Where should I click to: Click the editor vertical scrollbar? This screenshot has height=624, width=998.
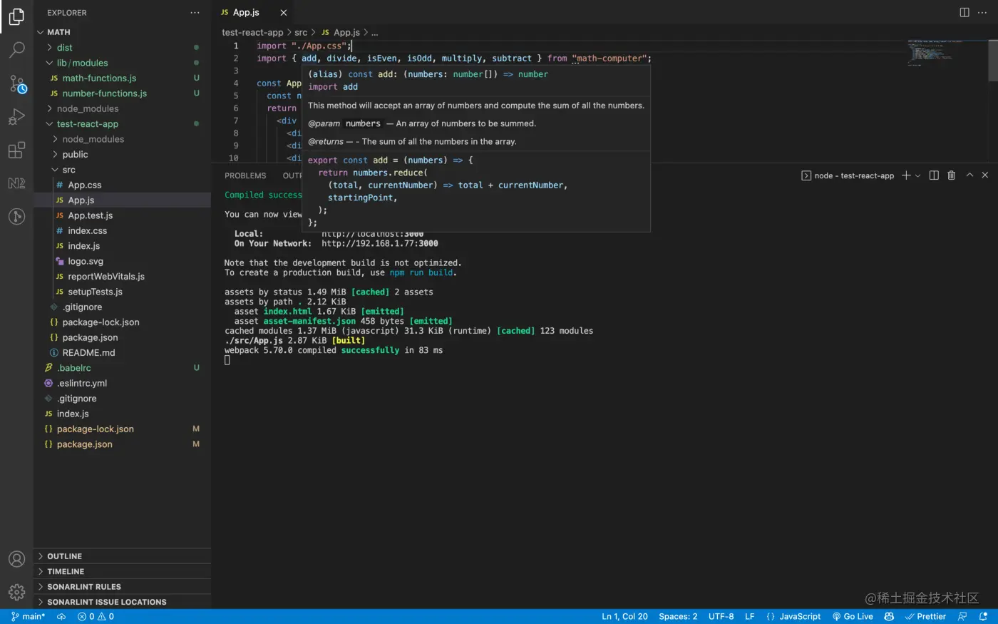click(993, 61)
